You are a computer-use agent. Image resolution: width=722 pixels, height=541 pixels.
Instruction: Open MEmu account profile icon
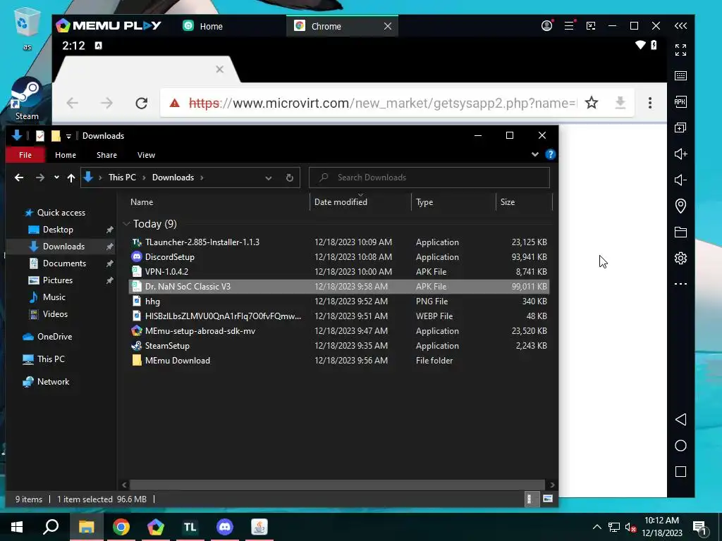546,26
